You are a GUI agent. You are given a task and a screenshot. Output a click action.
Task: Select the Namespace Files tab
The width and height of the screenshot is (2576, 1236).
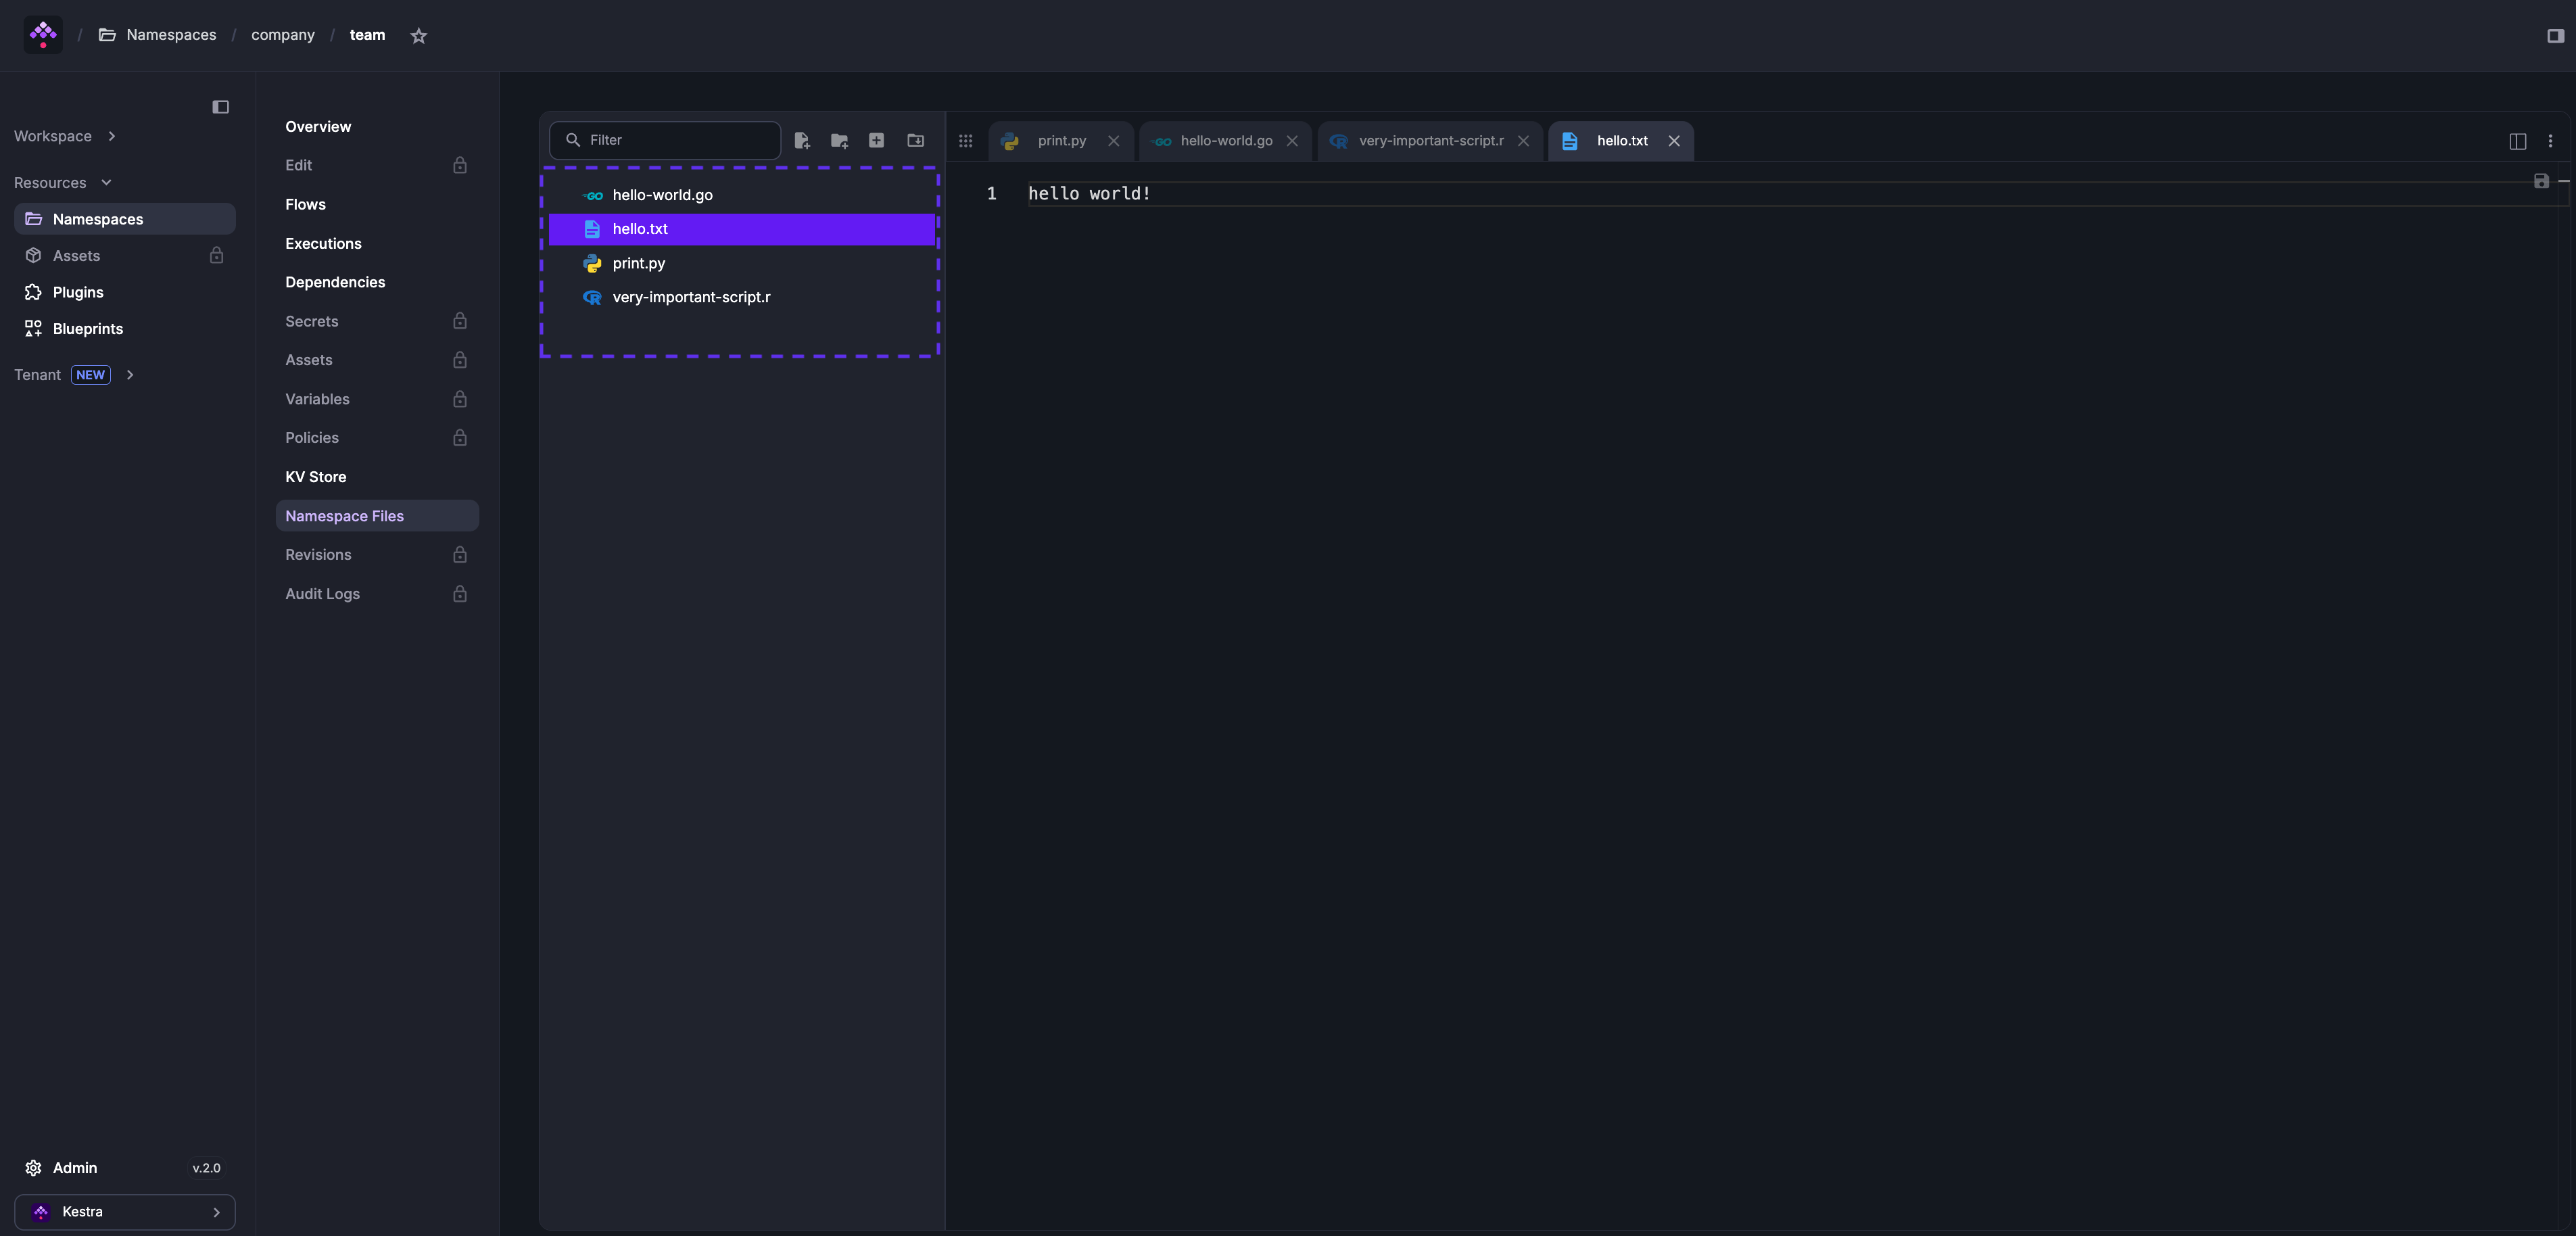coord(377,516)
